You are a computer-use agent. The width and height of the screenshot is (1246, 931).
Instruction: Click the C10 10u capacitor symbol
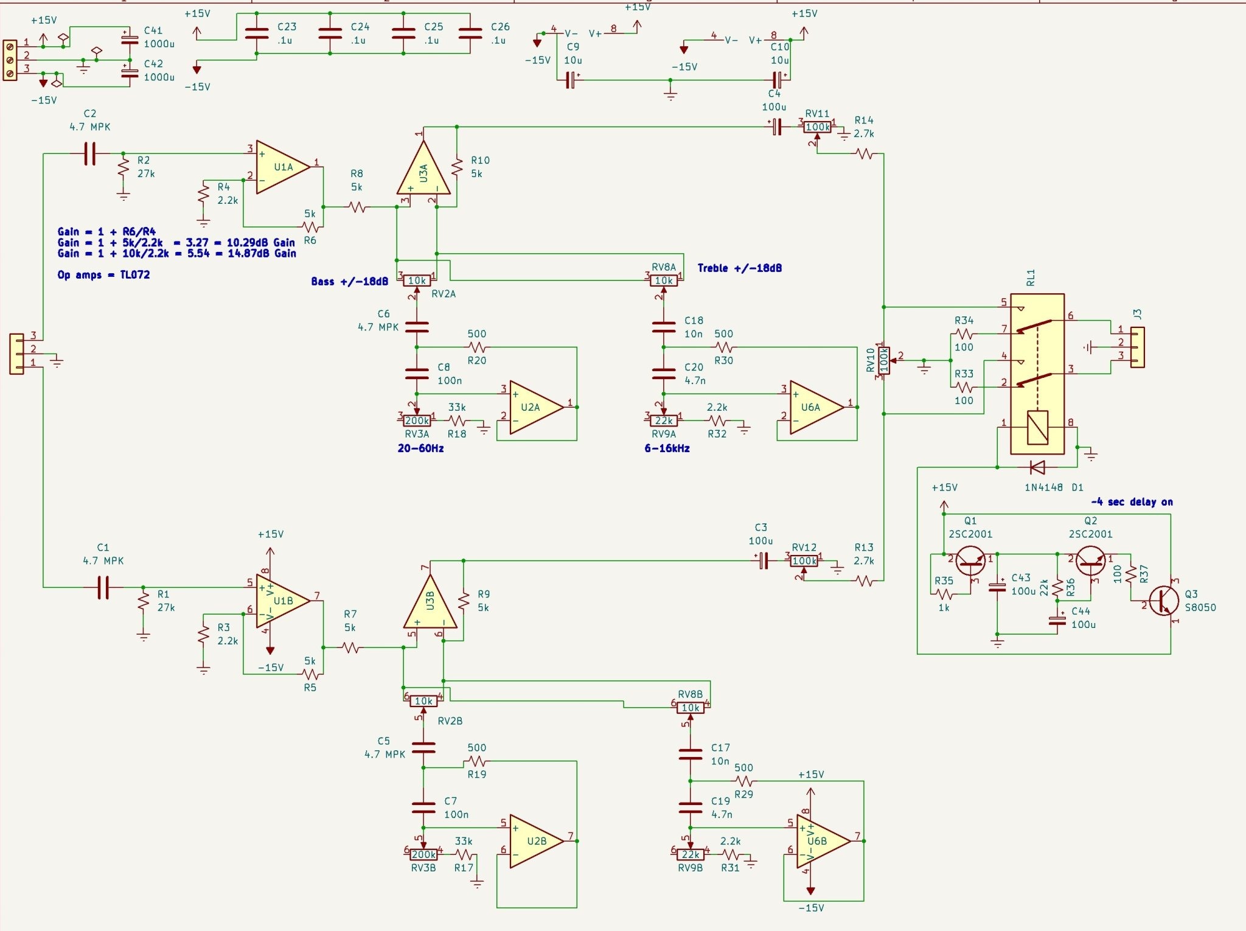[777, 80]
